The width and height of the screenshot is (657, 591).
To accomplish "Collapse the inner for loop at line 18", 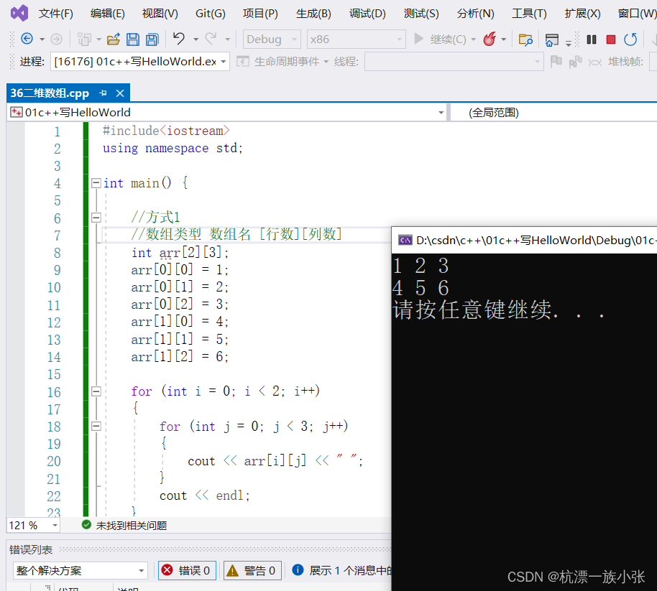I will pyautogui.click(x=96, y=426).
